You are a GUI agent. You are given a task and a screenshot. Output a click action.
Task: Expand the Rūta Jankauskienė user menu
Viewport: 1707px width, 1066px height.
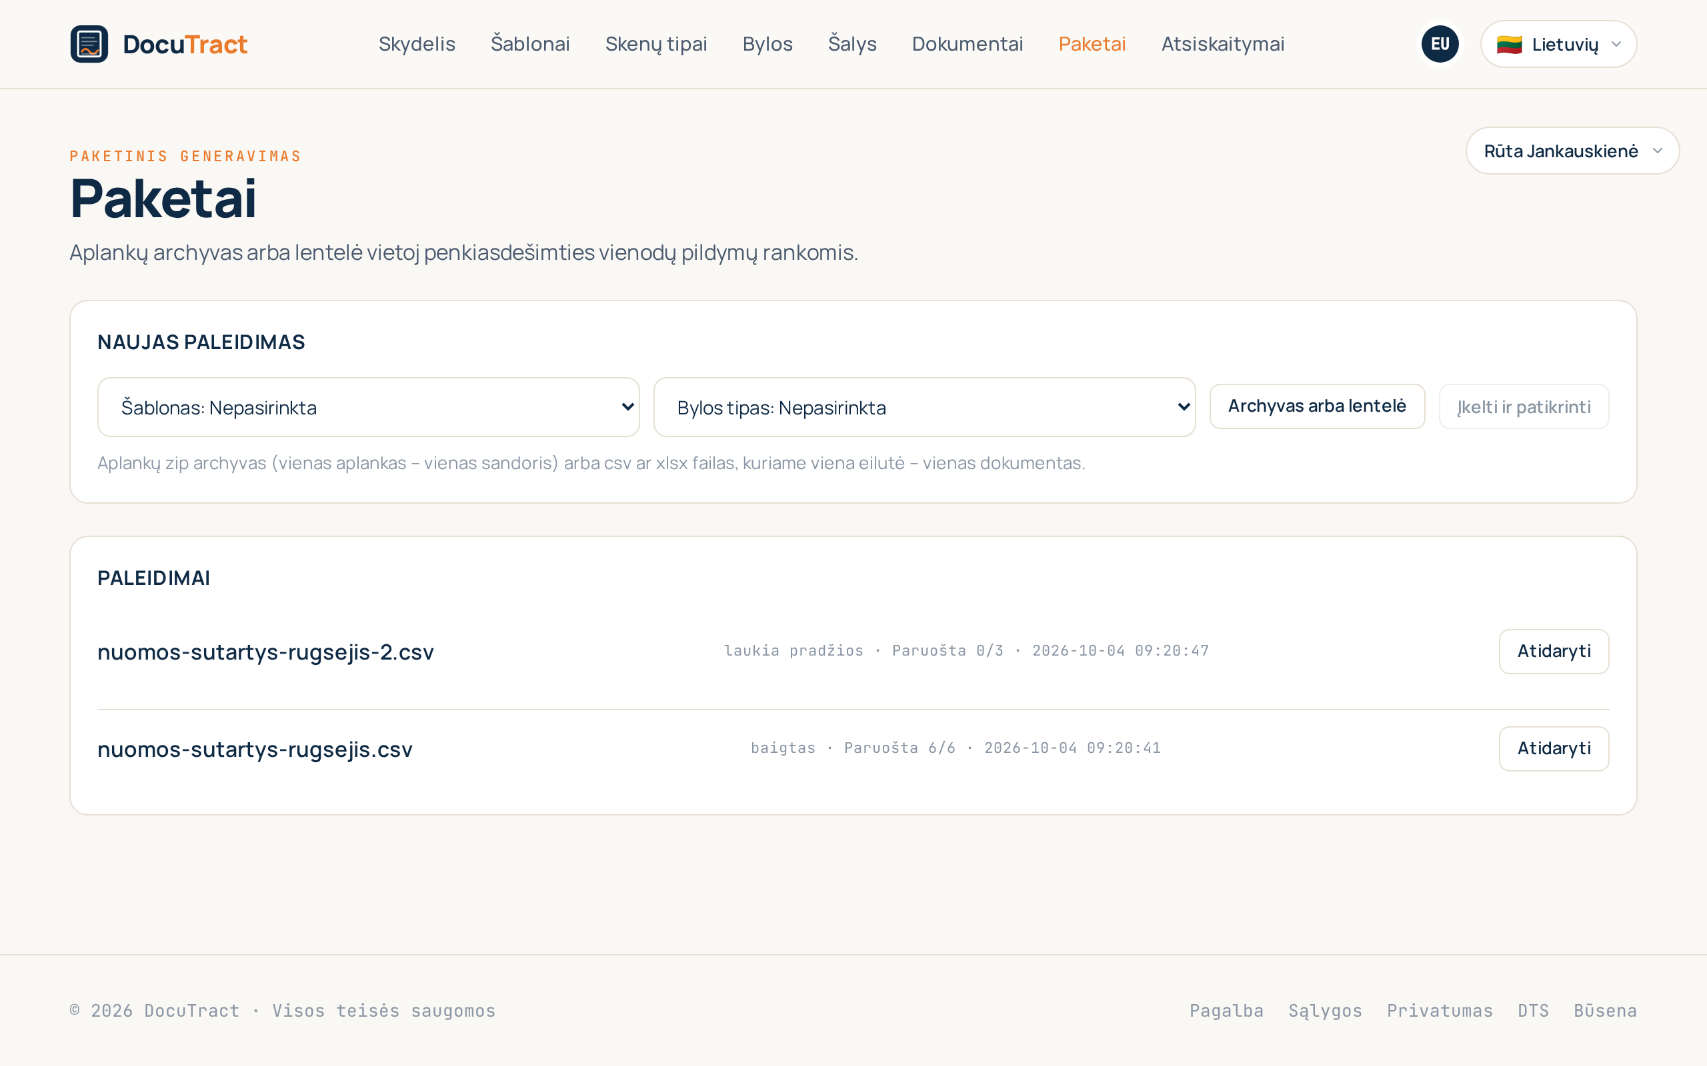click(x=1572, y=151)
